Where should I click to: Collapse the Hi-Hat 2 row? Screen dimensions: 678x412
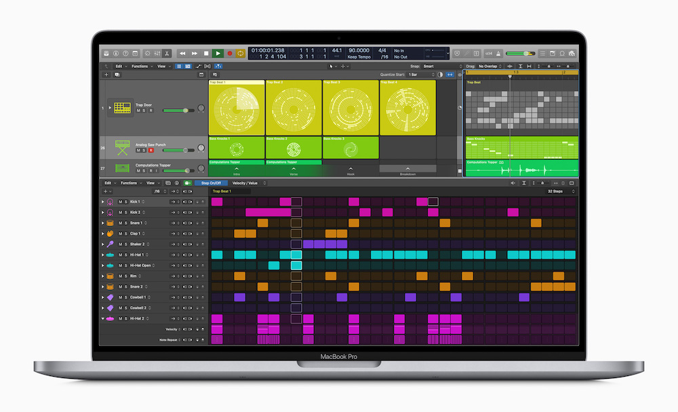103,318
